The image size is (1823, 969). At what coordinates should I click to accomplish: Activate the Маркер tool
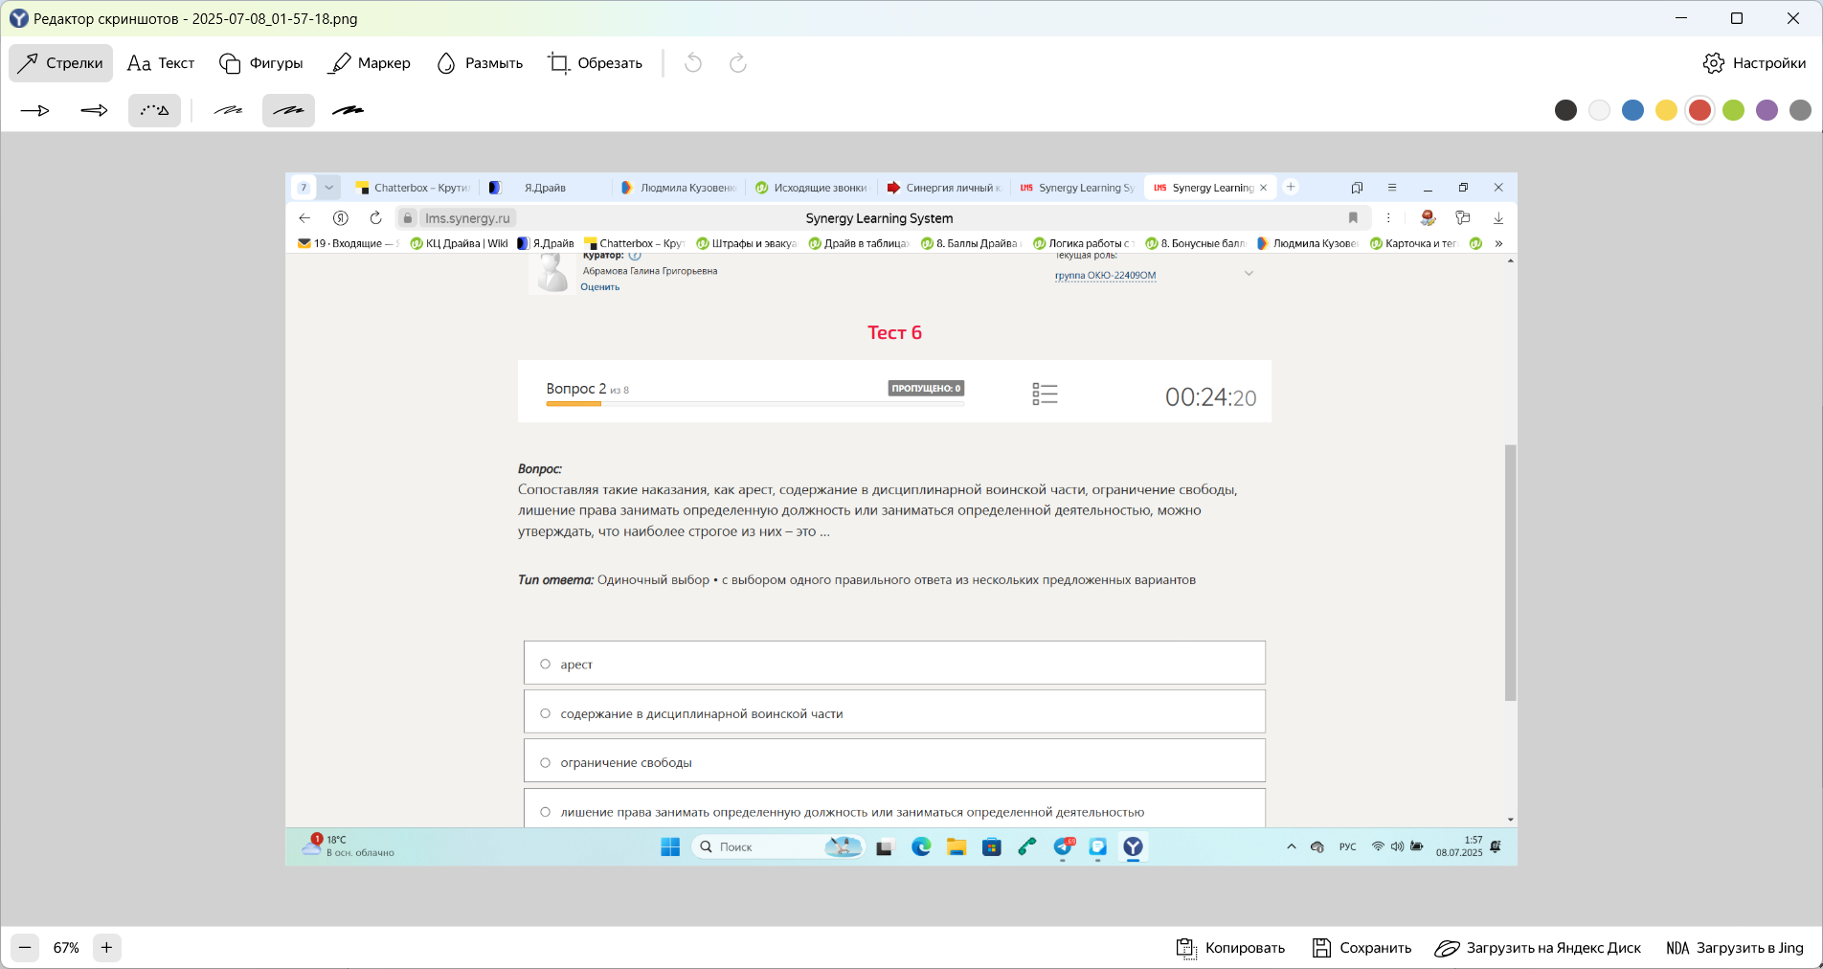(x=369, y=63)
